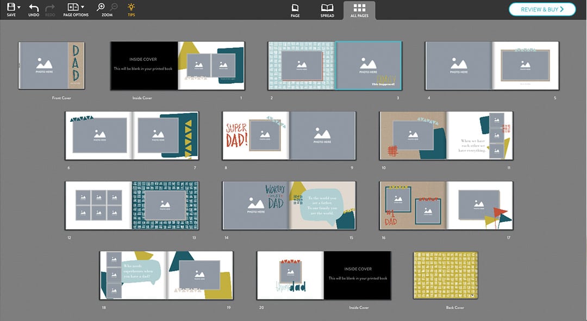This screenshot has height=321, width=587.
Task: Zoom in with the plus magnifier
Action: (x=101, y=8)
